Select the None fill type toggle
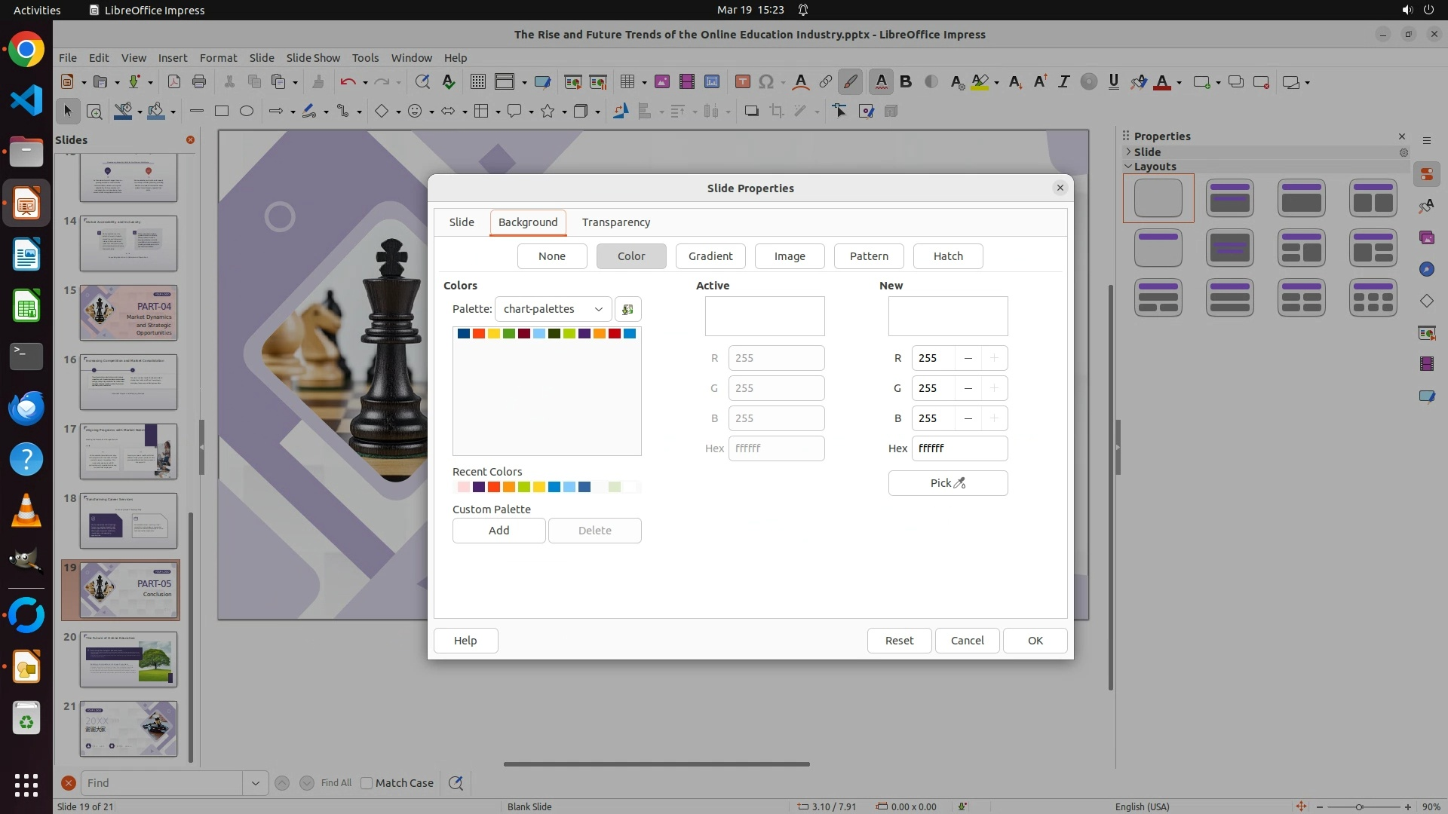 [551, 256]
